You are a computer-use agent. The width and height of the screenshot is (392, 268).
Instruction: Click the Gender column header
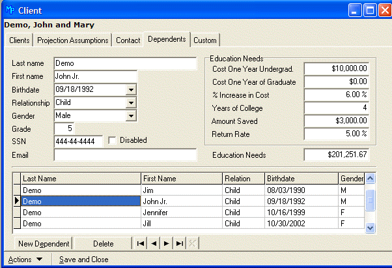352,179
